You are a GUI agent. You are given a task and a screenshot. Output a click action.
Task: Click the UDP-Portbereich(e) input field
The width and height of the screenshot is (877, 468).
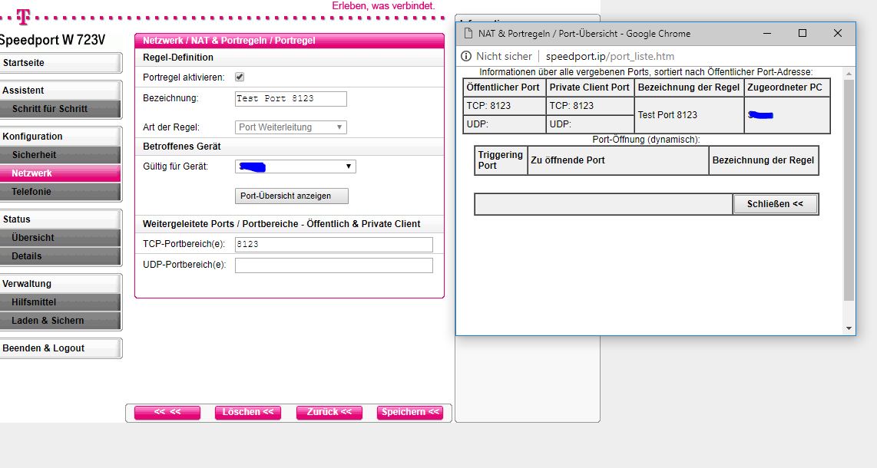click(x=334, y=265)
